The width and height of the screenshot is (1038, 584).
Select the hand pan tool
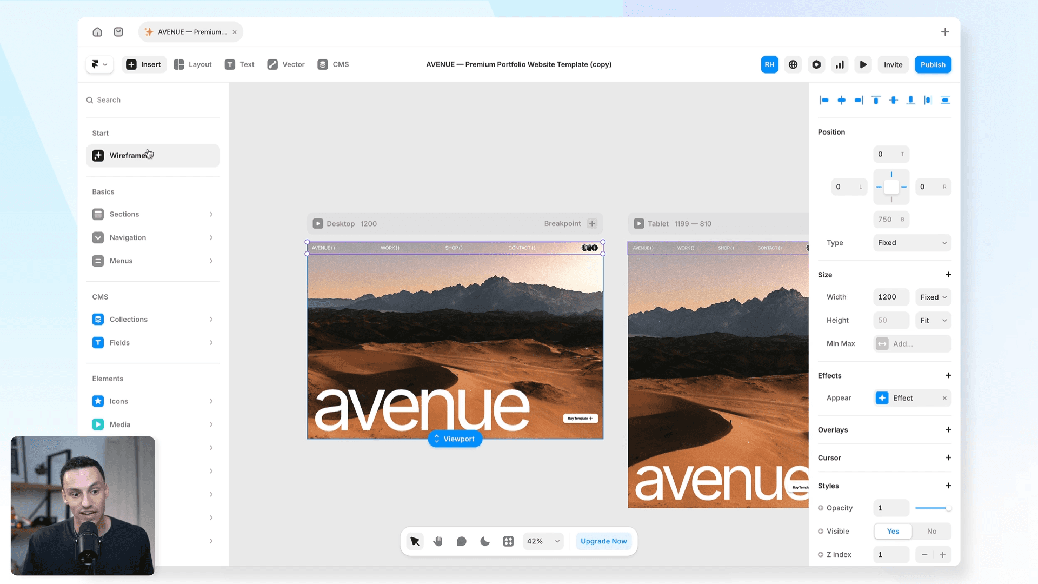pos(438,541)
